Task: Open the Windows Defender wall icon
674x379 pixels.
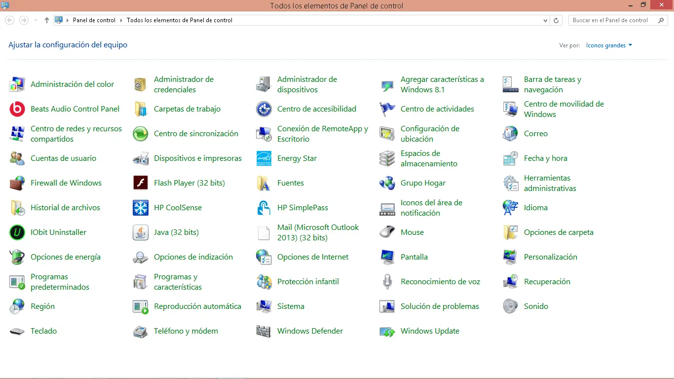Action: coord(264,331)
